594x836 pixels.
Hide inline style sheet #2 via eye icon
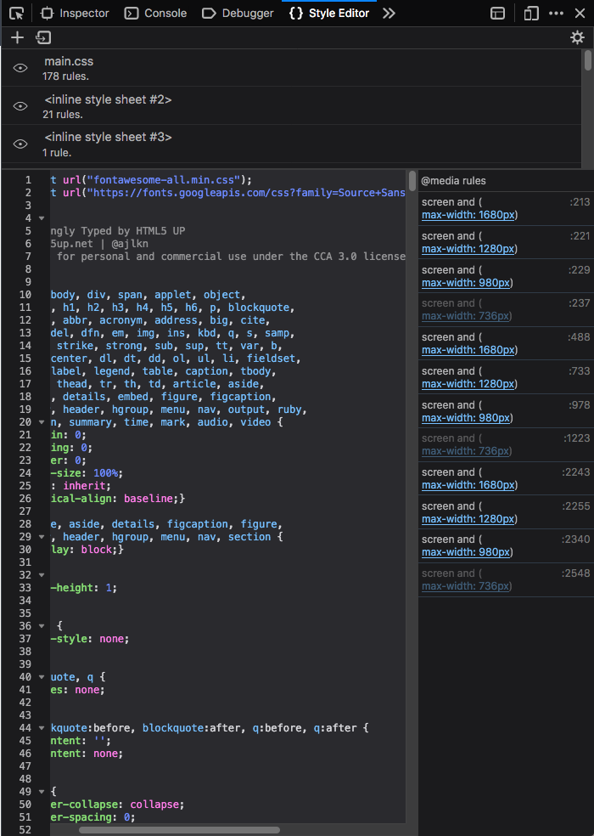20,106
